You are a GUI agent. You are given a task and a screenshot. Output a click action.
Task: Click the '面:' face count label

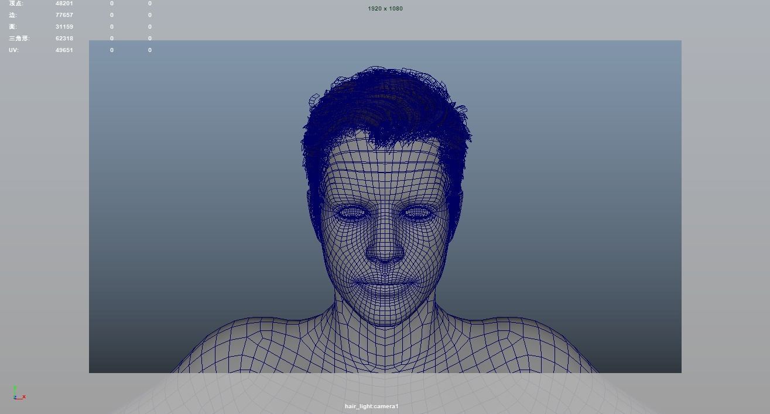13,27
